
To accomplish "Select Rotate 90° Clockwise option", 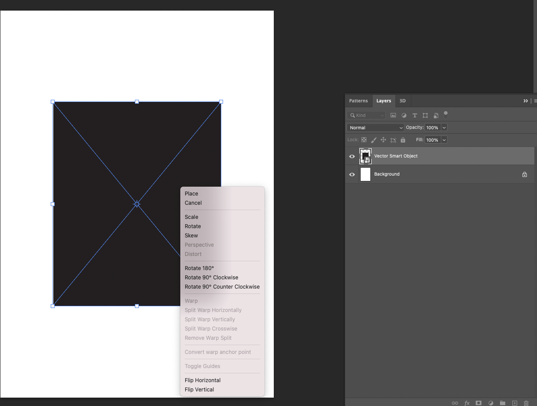I will coord(211,277).
